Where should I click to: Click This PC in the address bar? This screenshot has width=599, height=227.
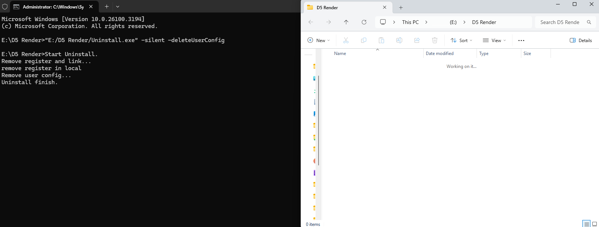(x=410, y=22)
